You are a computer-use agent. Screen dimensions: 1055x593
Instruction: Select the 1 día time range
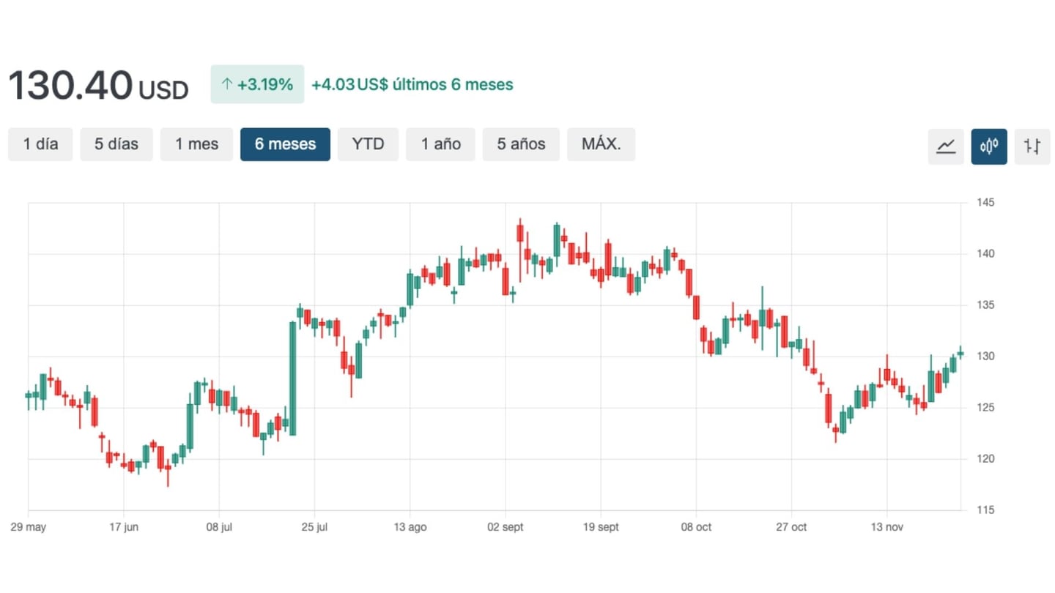[x=40, y=144]
